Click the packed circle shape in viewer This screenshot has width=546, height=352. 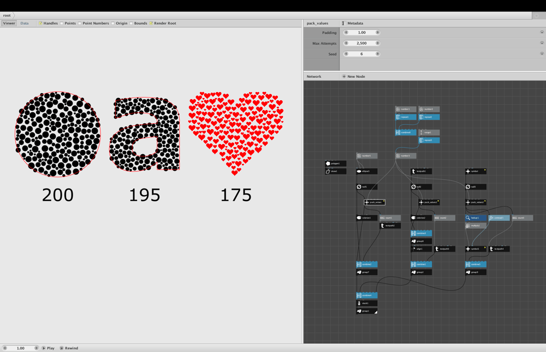pyautogui.click(x=58, y=135)
